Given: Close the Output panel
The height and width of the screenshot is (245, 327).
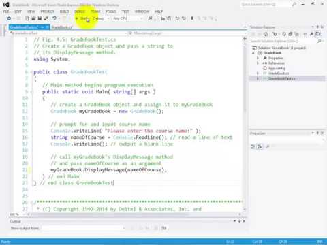Looking at the screenshot, I should pyautogui.click(x=244, y=221).
